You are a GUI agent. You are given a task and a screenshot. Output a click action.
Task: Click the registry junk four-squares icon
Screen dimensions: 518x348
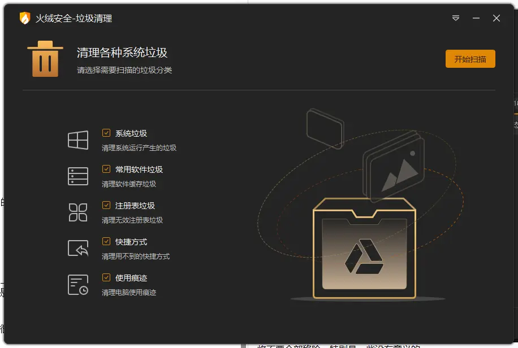click(x=78, y=212)
